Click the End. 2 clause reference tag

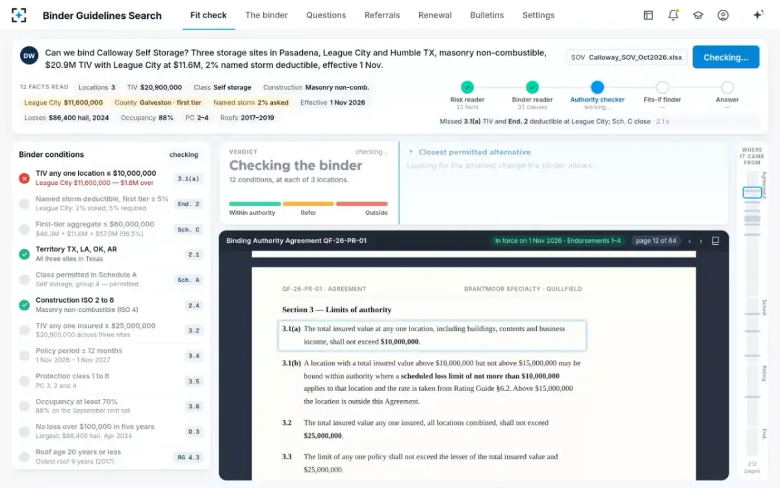[188, 204]
